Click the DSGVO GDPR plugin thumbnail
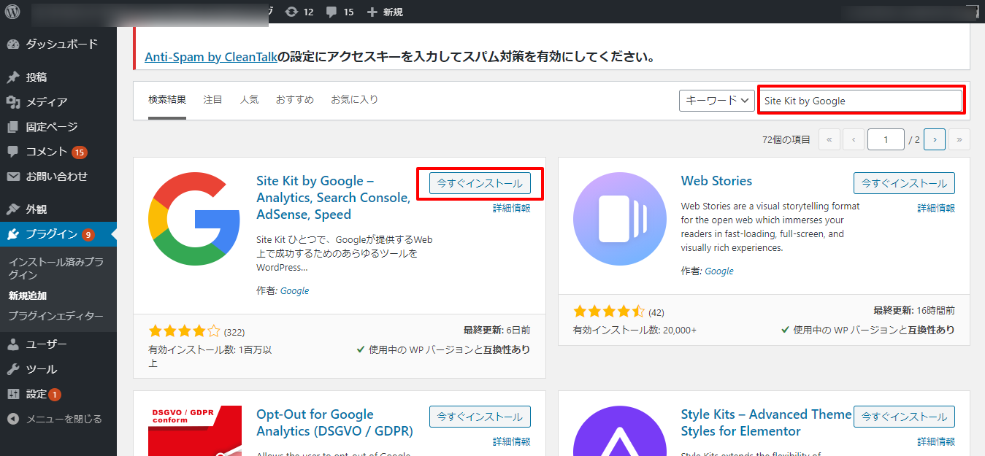Viewport: 985px width, 456px height. point(193,430)
